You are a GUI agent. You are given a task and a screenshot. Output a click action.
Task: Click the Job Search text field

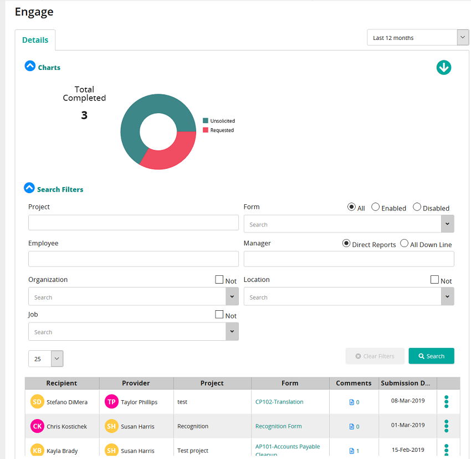(127, 331)
